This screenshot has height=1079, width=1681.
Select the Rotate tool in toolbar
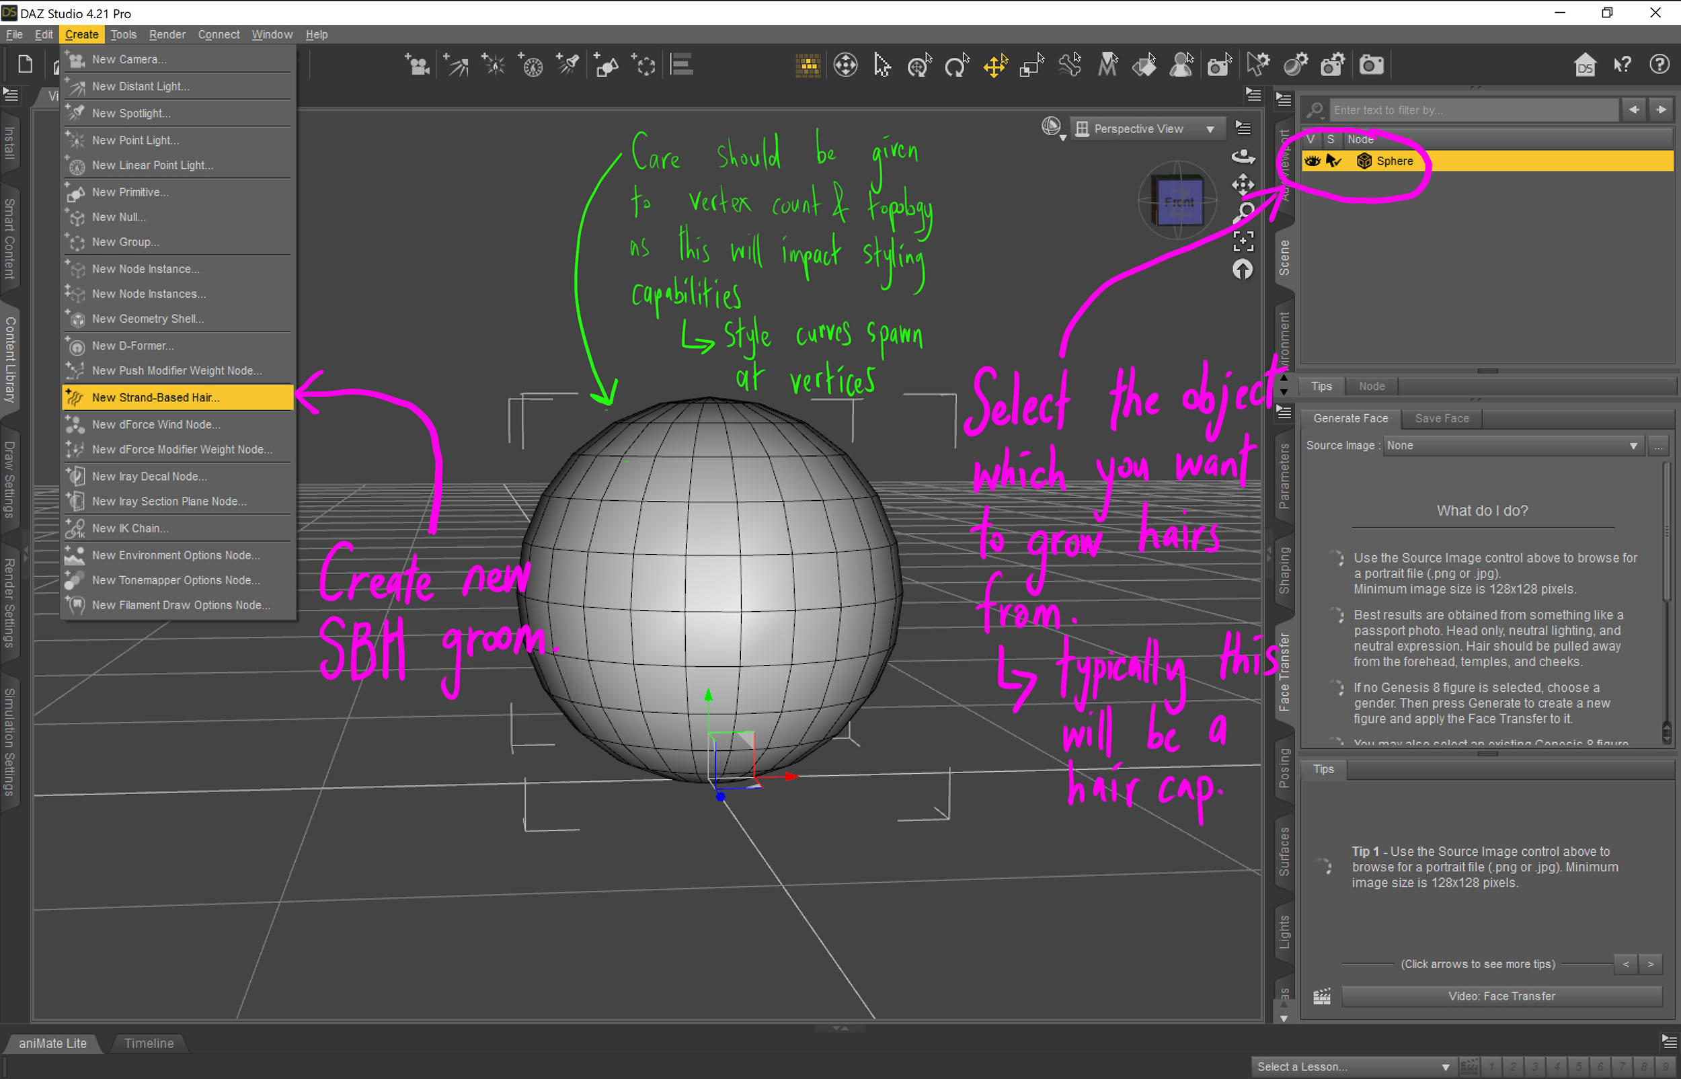[956, 66]
